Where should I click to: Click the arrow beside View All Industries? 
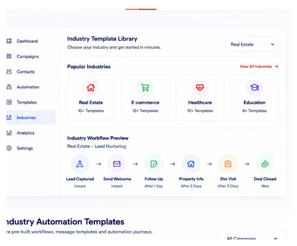click(277, 66)
